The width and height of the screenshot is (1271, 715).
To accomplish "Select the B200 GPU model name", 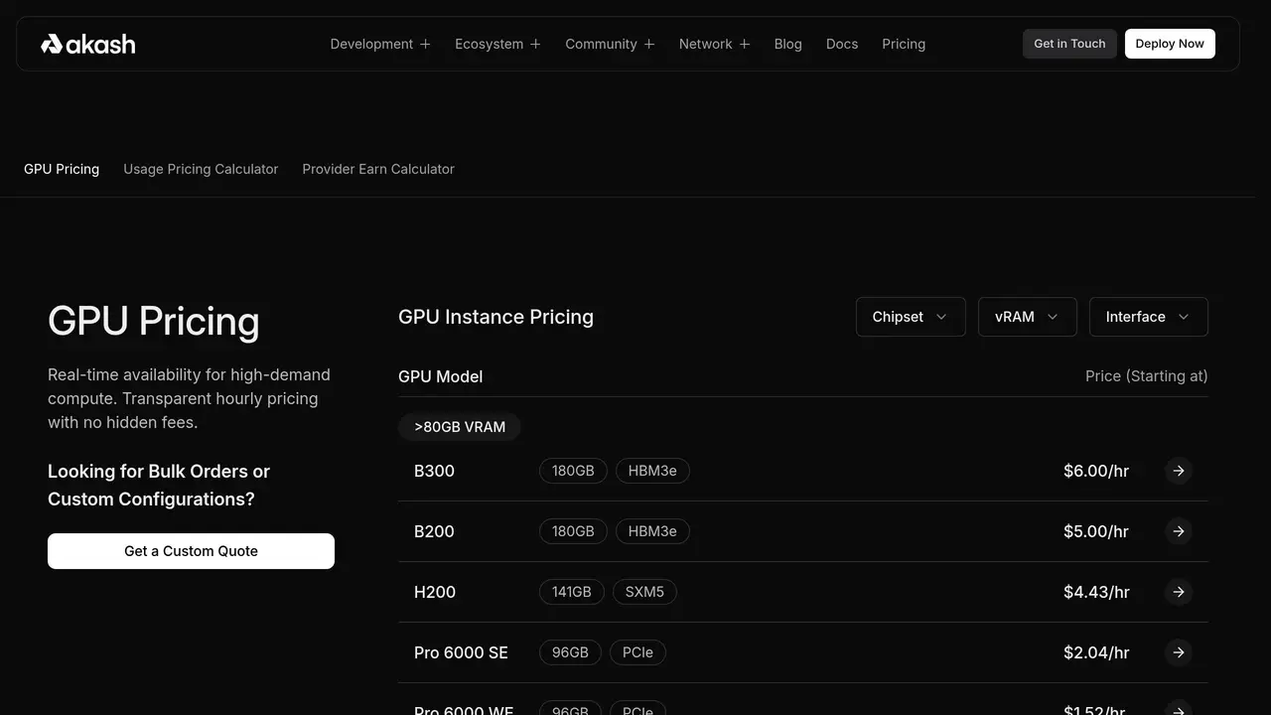I will 434,531.
